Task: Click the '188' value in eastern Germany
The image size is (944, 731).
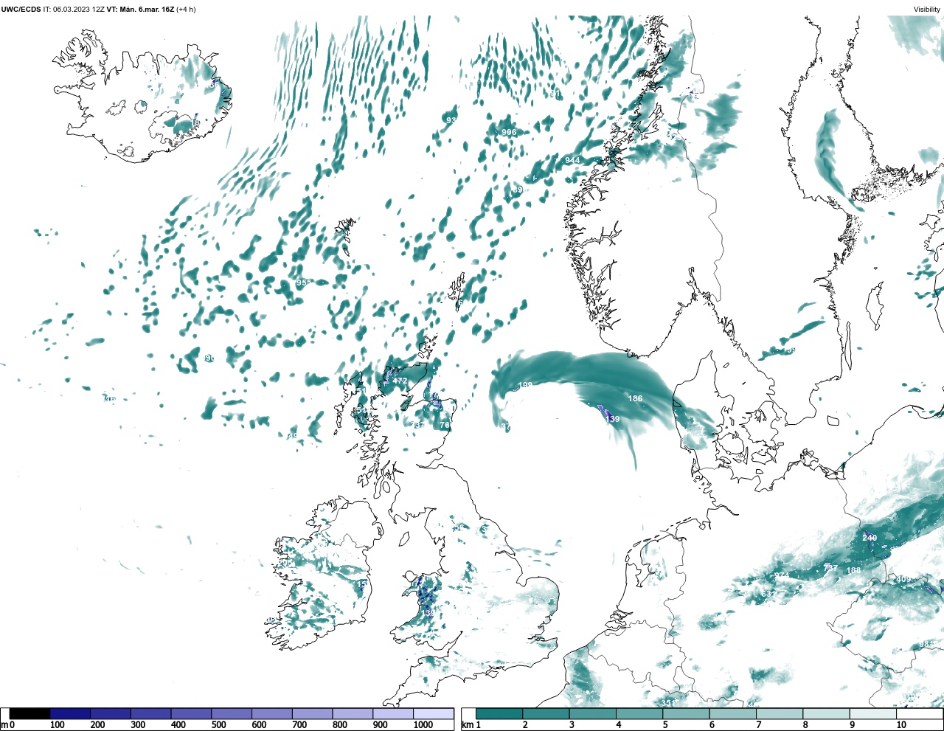Action: point(853,570)
